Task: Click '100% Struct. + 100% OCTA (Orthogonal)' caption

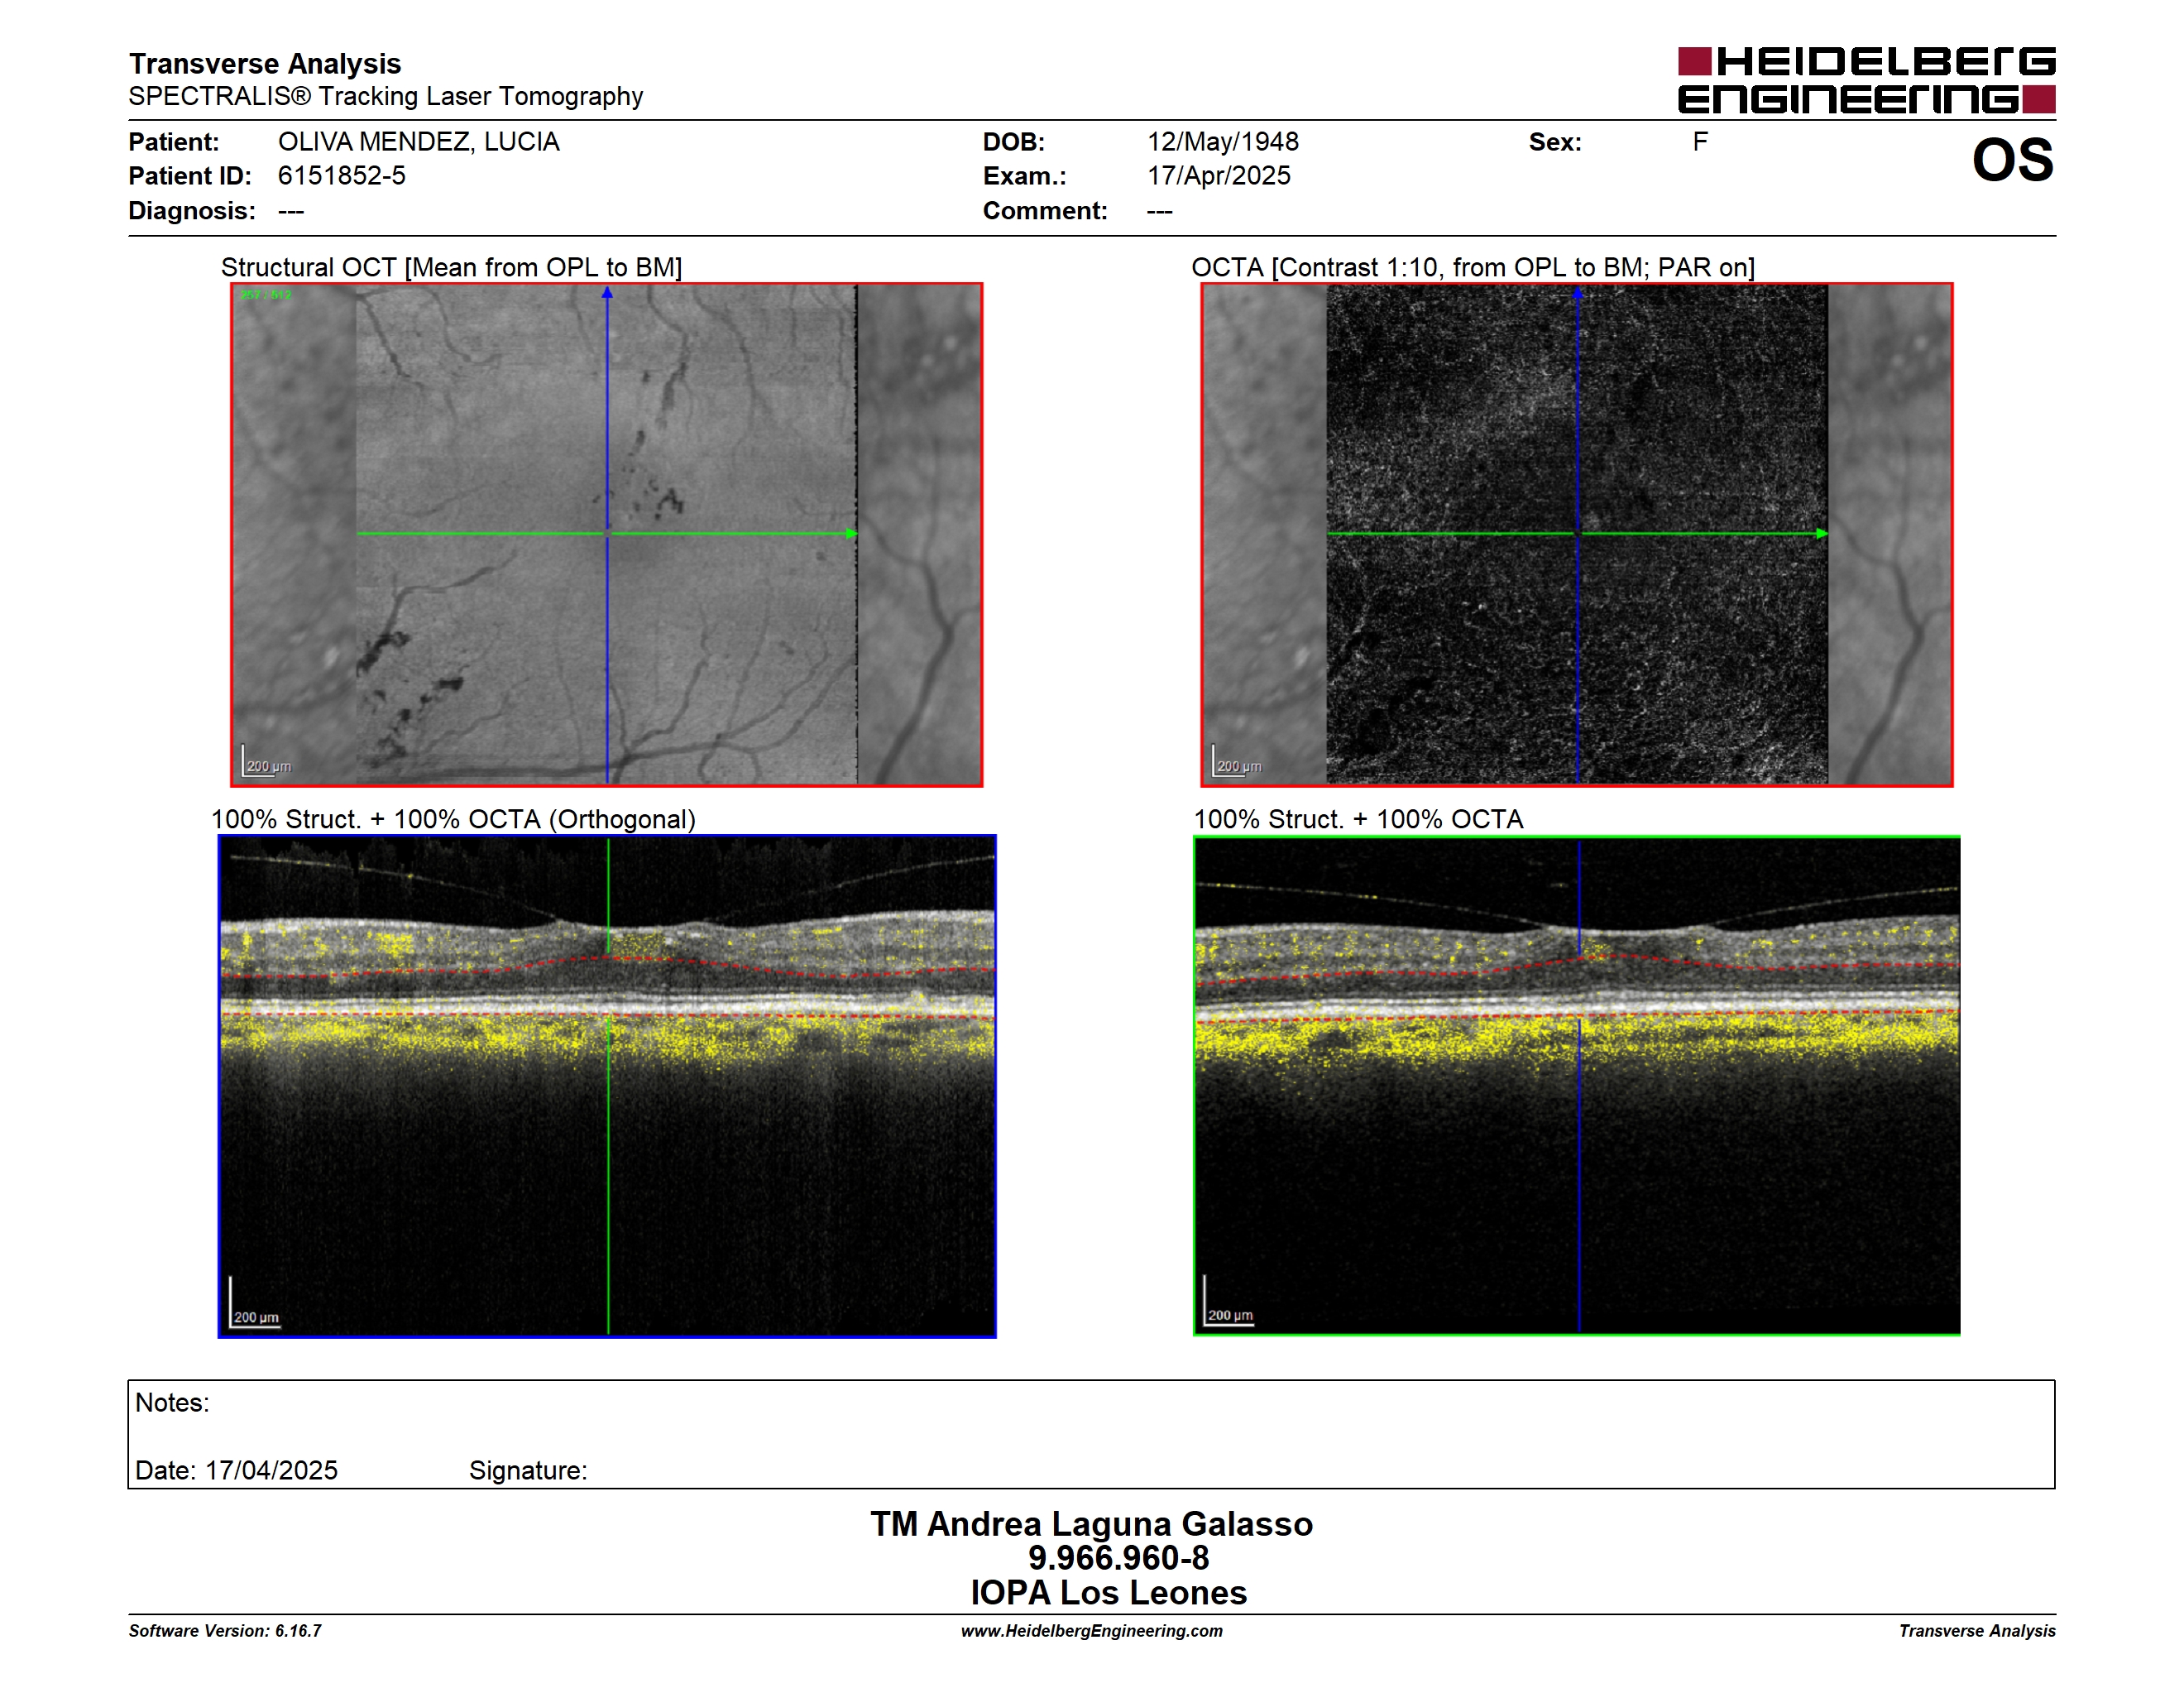Action: tap(453, 820)
